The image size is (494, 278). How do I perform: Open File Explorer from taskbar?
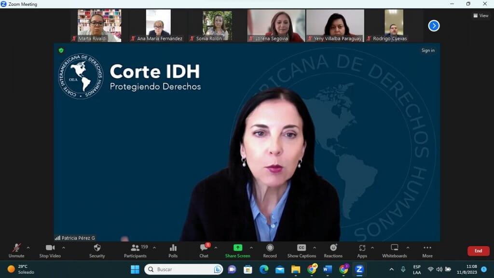[296, 269]
